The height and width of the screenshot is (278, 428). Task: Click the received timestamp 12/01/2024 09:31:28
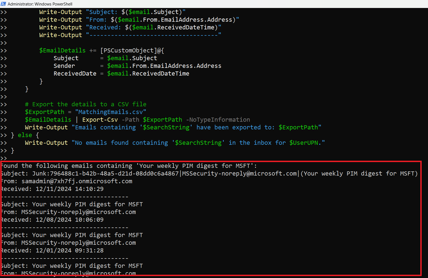click(70, 251)
